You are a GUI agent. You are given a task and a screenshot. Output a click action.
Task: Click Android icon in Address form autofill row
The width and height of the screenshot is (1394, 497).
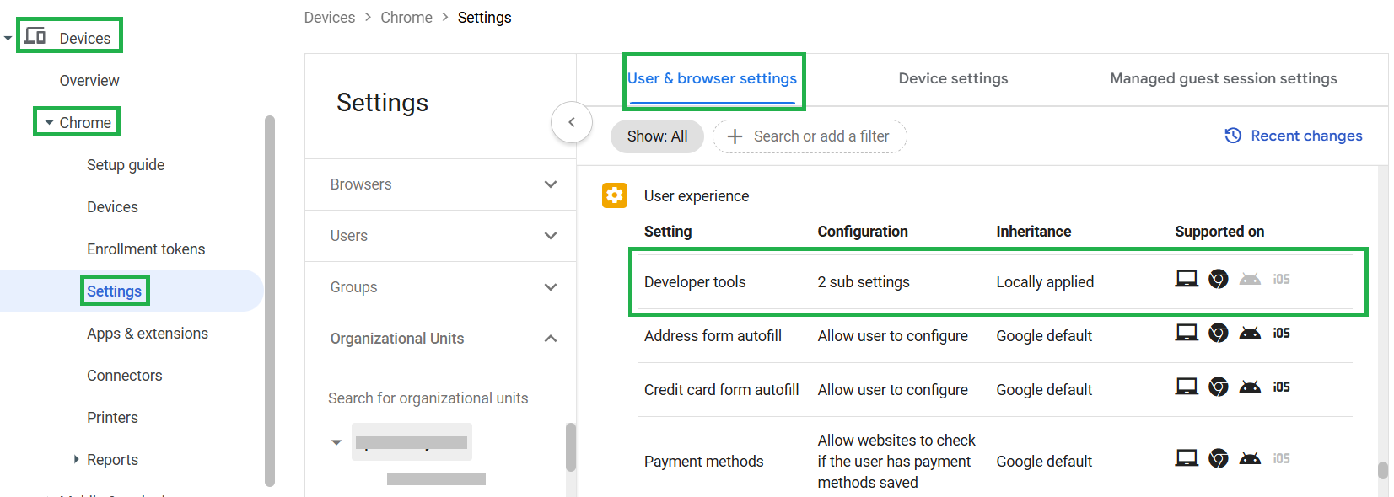[1250, 333]
